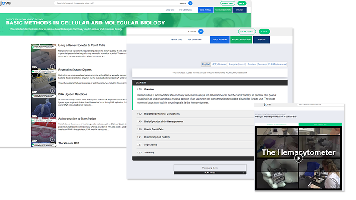Open For Librarians menu in chapters window
This screenshot has width=356, height=200.
(x=195, y=40)
